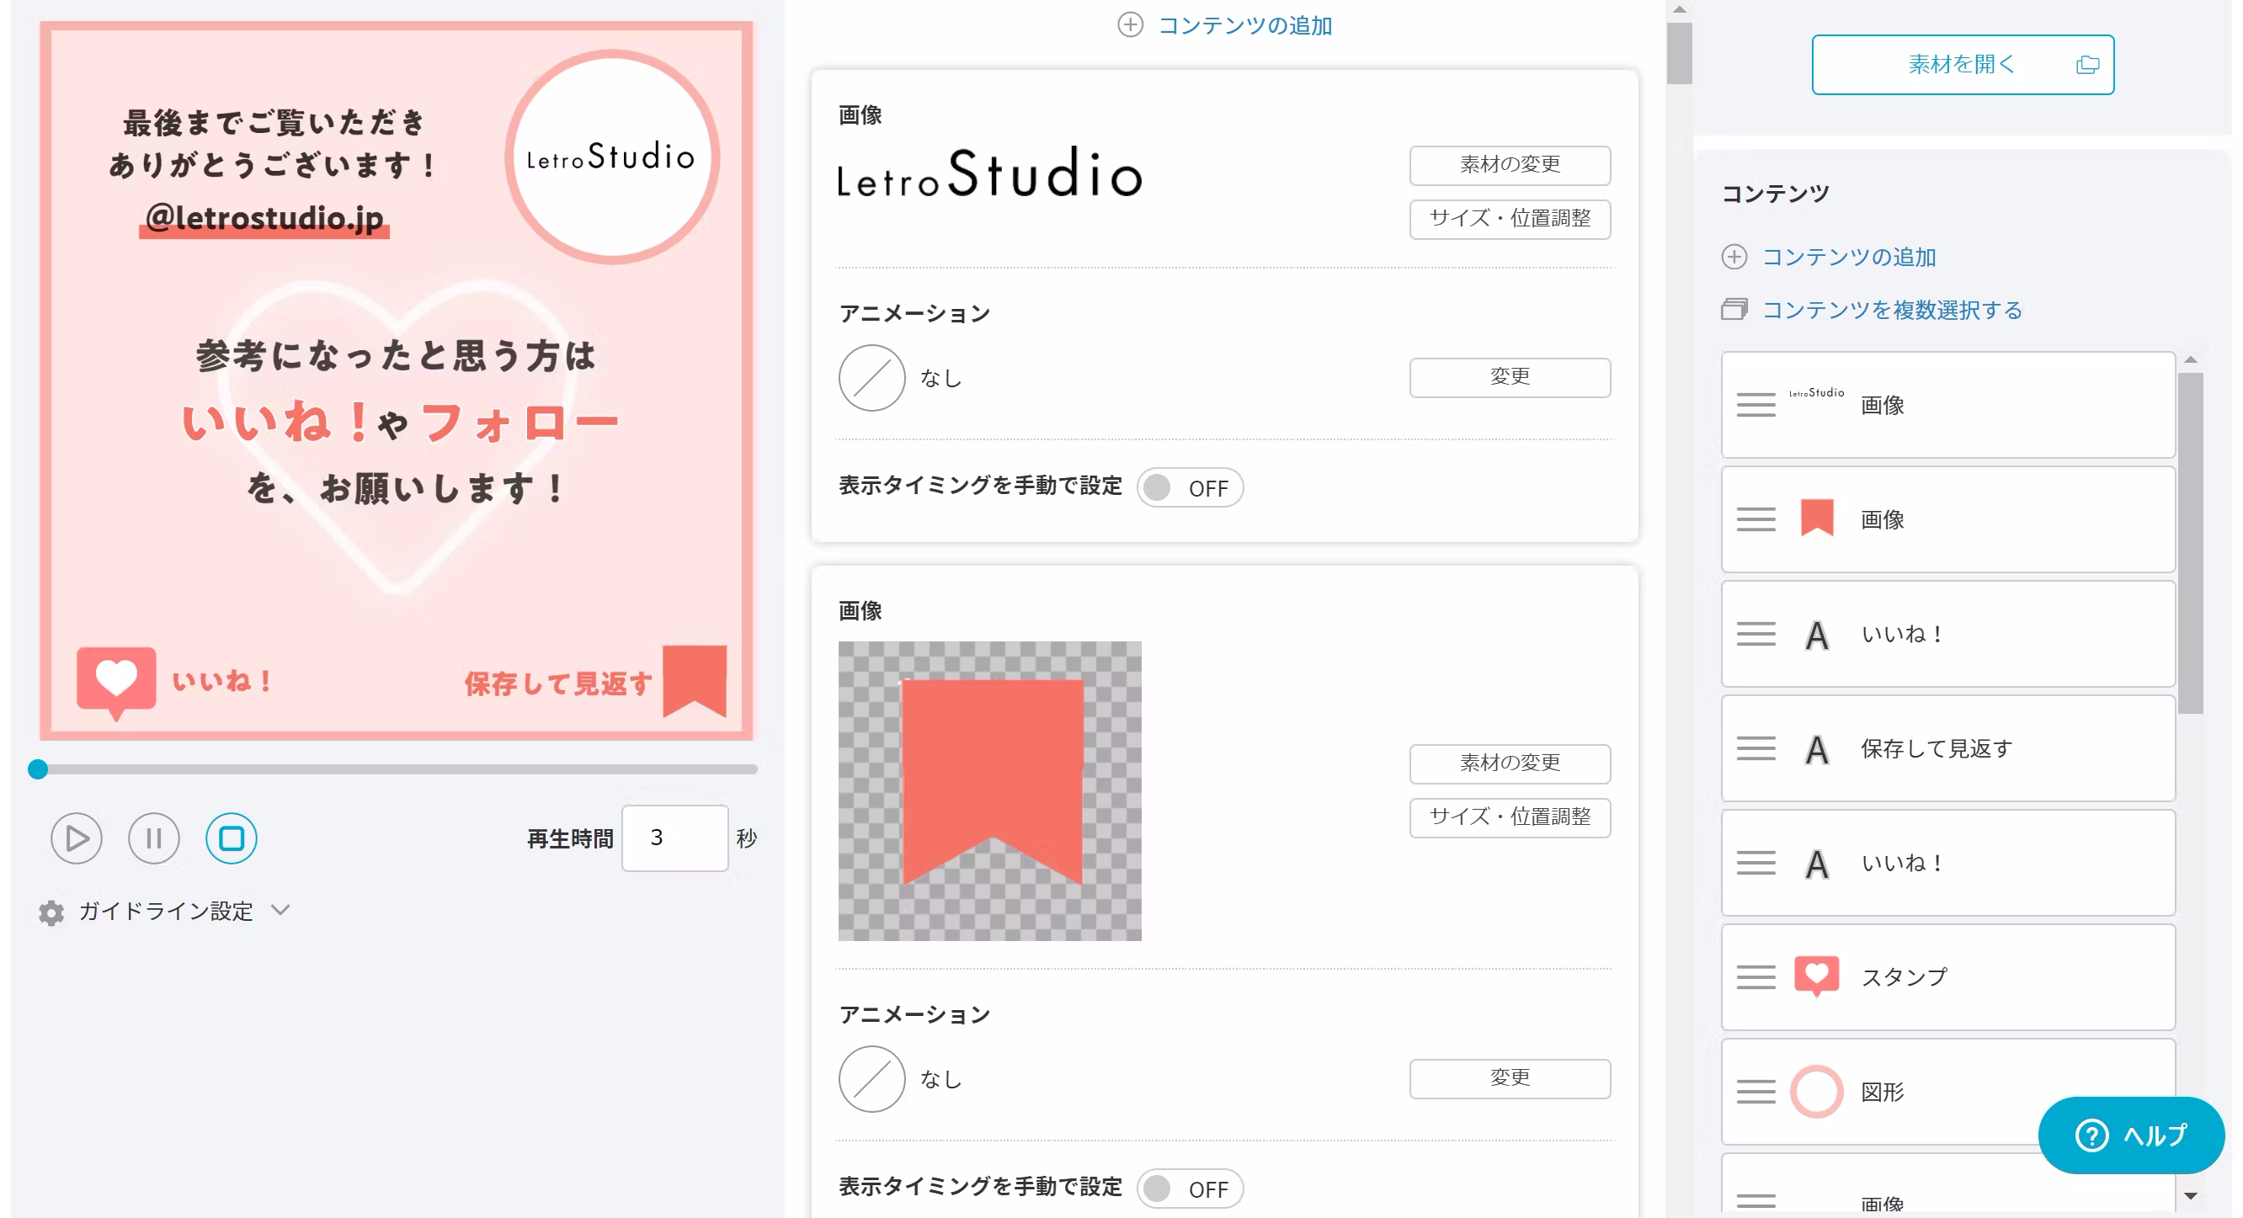Screen dimensions: 2243x1218
Task: Click the folder icon in 素材を開く
Action: point(2087,65)
